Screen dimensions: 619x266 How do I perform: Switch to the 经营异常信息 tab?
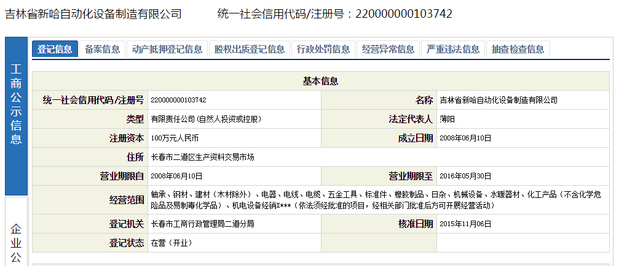point(388,49)
